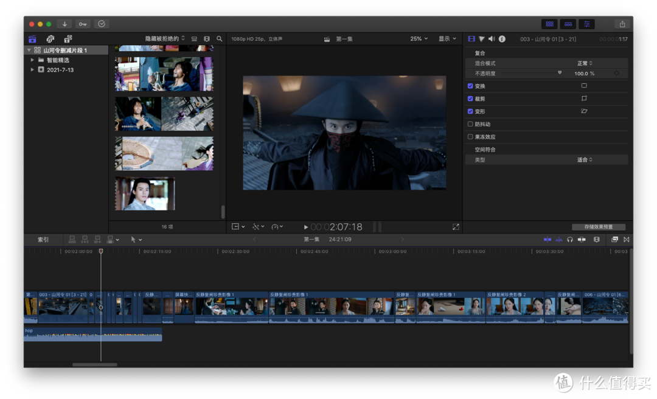Click the overwrite edit icon
This screenshot has width=657, height=399.
pos(110,239)
